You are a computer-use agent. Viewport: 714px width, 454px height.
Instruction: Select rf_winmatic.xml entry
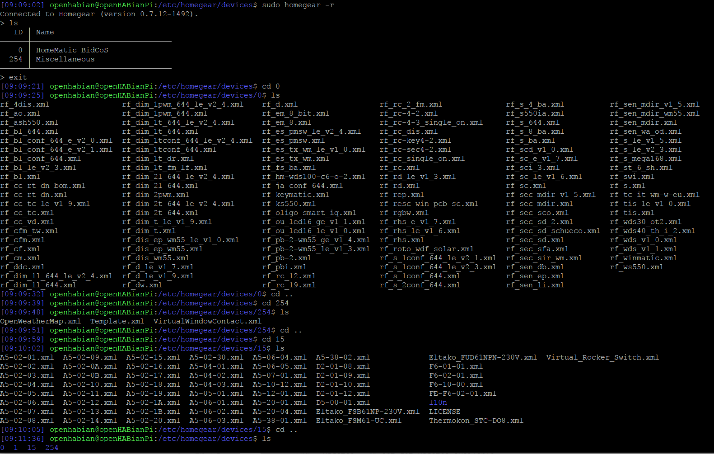644,258
